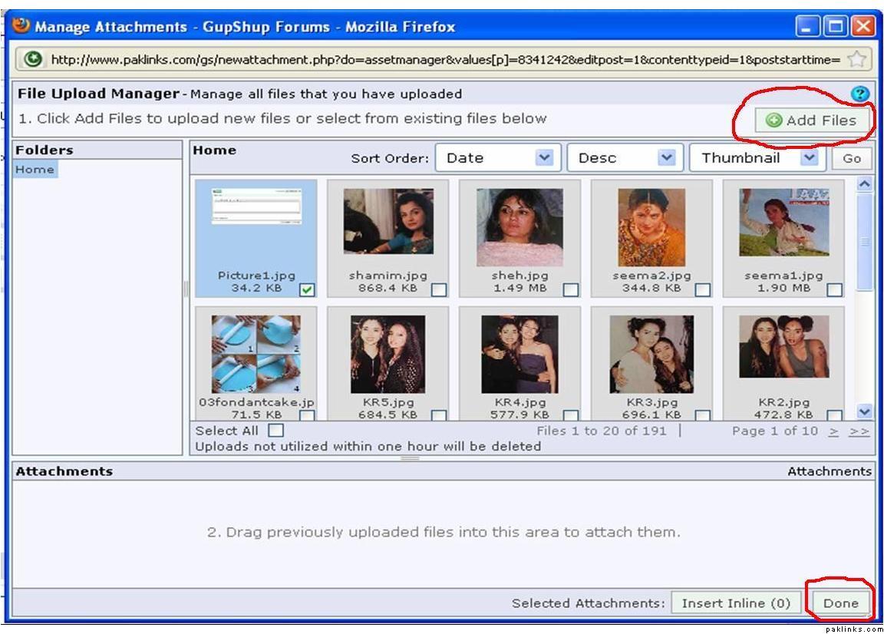Open the Date sort order dropdown
This screenshot has width=884, height=634.
click(x=498, y=158)
